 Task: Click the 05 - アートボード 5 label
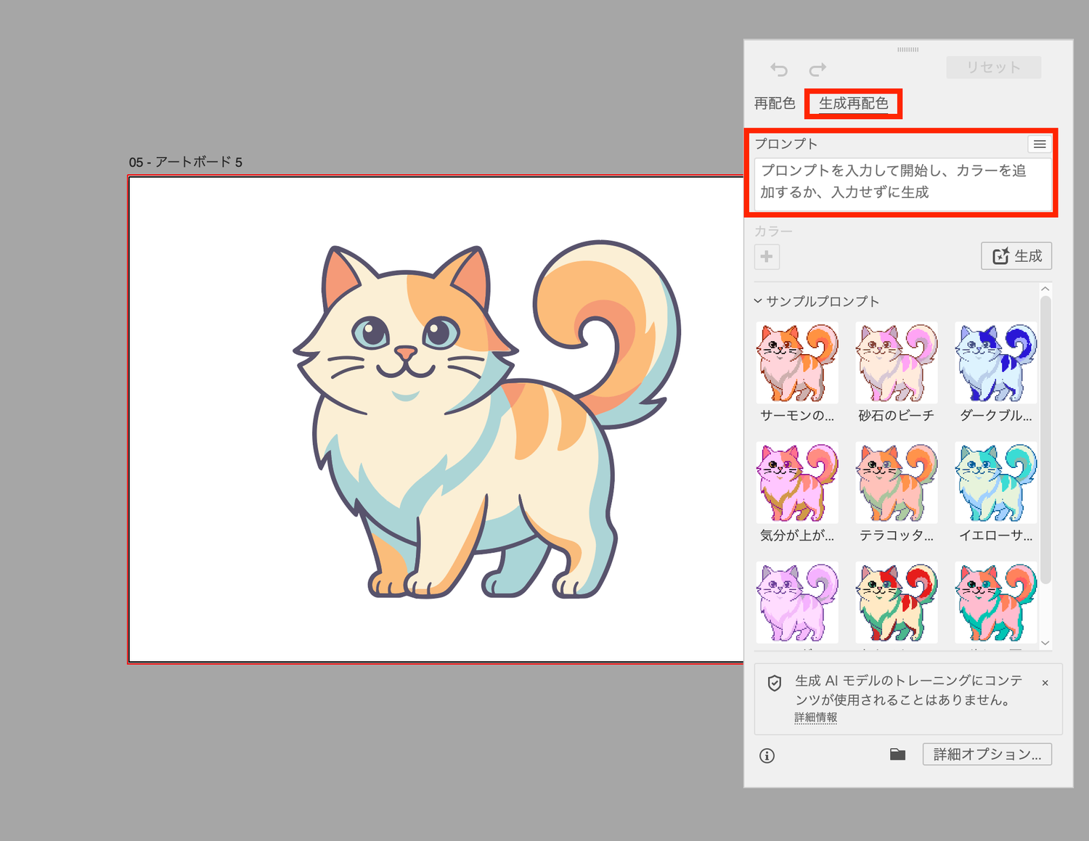click(186, 162)
